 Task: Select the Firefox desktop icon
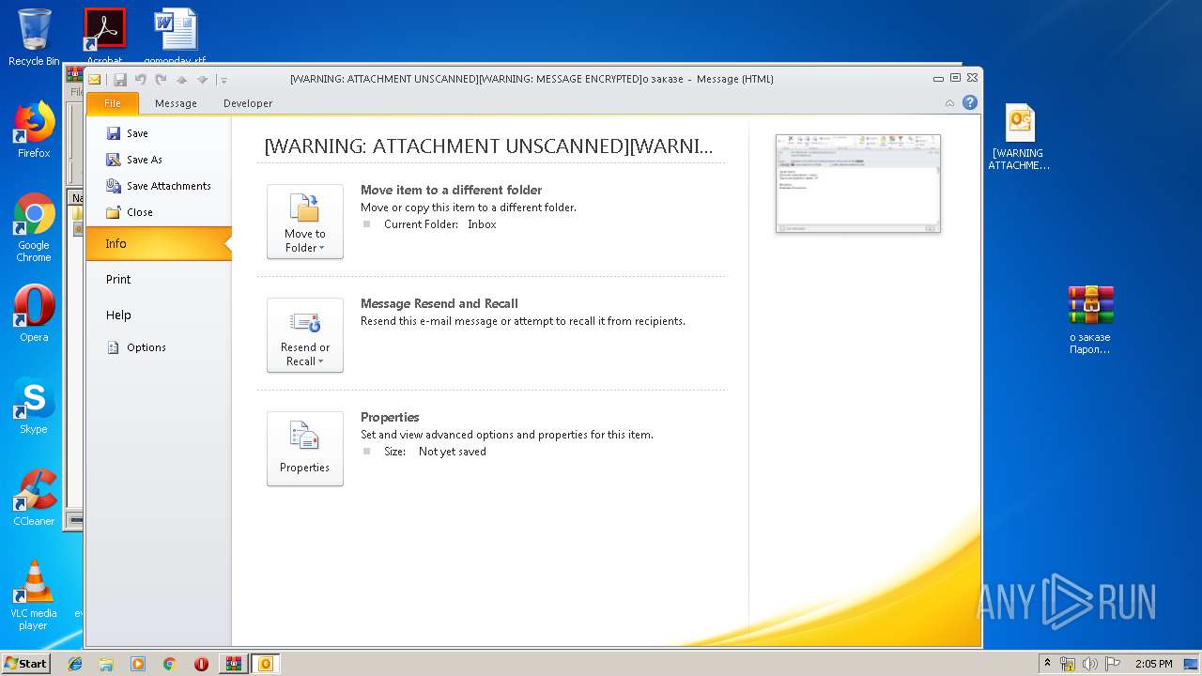tap(34, 131)
